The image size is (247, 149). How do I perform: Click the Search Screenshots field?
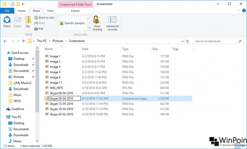click(218, 41)
